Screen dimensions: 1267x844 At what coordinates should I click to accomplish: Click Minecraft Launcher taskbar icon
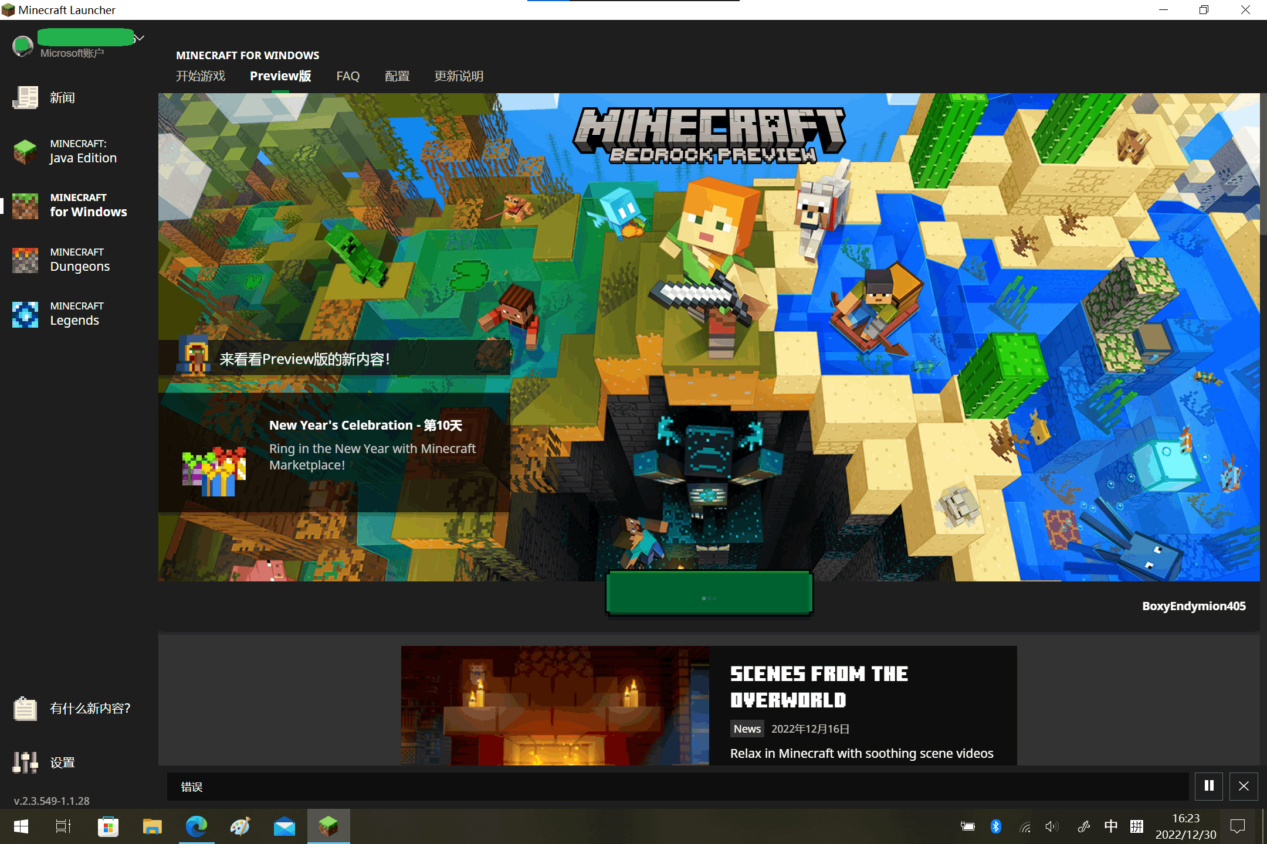click(x=328, y=826)
